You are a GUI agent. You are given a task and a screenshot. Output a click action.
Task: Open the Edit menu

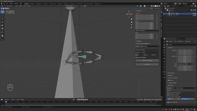7,4
